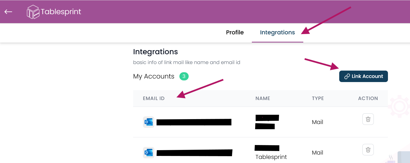The height and width of the screenshot is (163, 410).
Task: Click the My Accounts heading
Action: pos(154,76)
